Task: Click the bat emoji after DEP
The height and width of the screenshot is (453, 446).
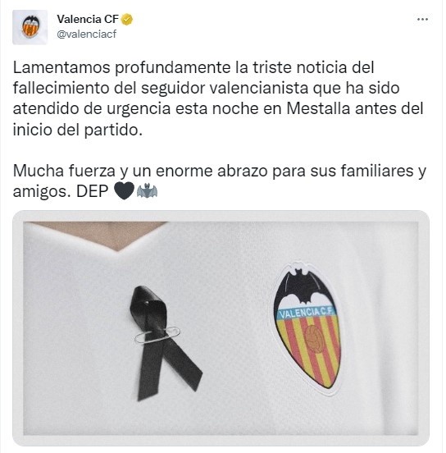Action: [x=147, y=190]
